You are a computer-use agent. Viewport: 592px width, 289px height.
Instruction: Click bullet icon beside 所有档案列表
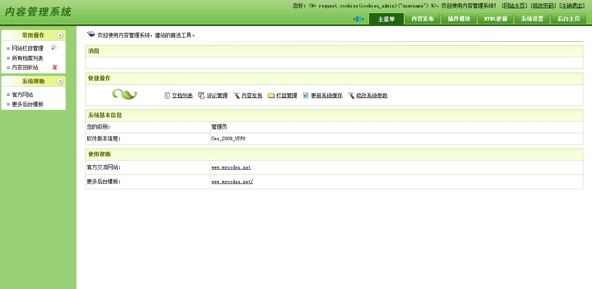tap(8, 58)
